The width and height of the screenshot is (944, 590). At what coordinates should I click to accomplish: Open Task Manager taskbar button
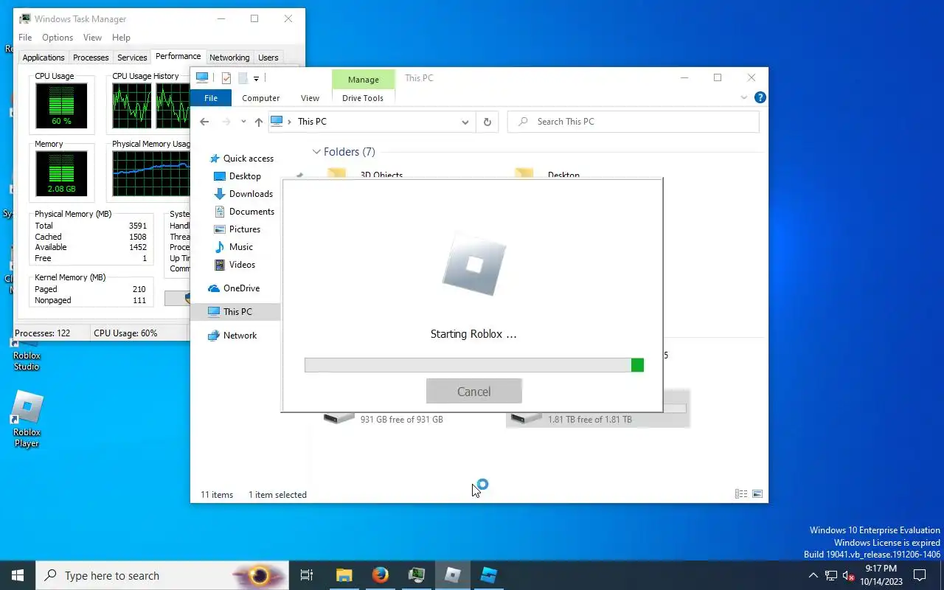(x=417, y=575)
